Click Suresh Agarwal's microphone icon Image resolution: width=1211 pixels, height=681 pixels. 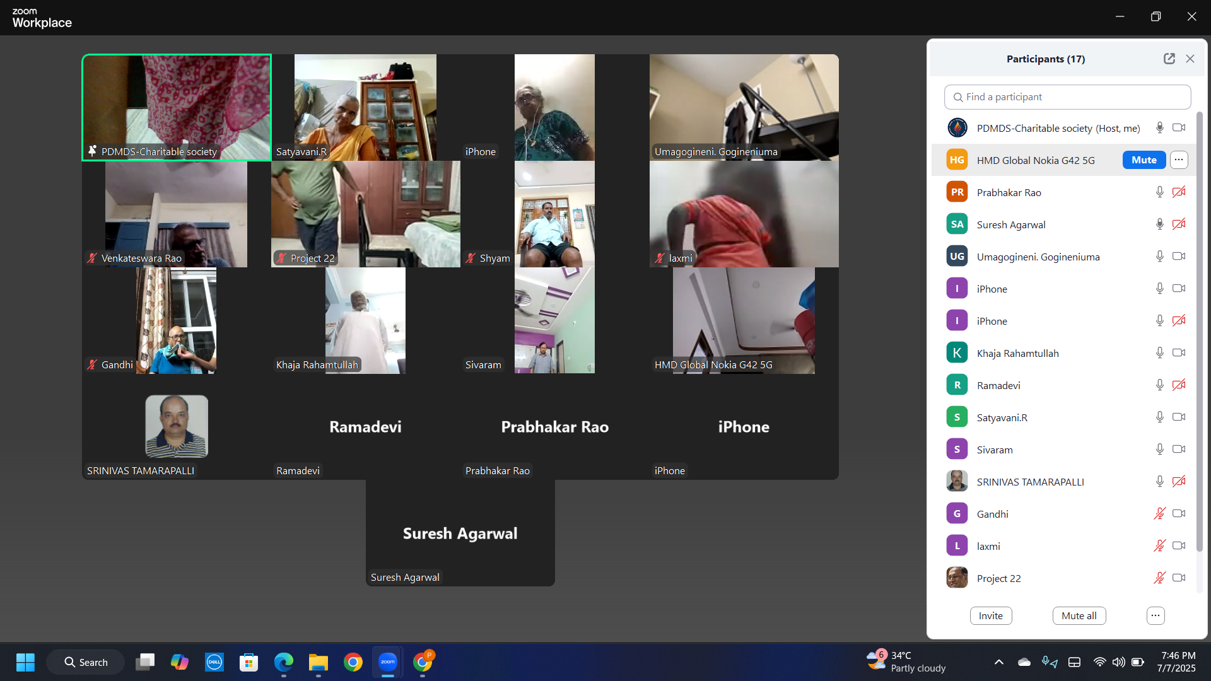click(x=1159, y=224)
